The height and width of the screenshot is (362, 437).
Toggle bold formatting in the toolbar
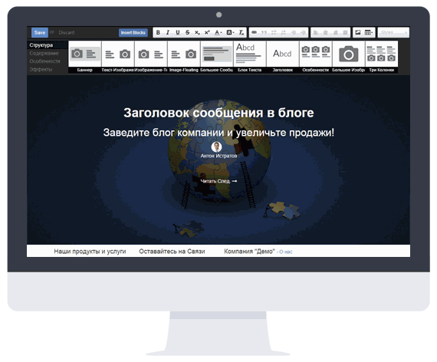coord(158,33)
